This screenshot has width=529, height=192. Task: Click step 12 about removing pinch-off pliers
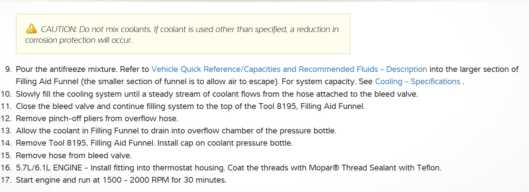click(x=97, y=119)
